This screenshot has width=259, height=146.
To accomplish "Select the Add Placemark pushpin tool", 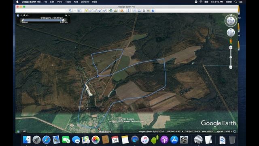I will pyautogui.click(x=86, y=11).
